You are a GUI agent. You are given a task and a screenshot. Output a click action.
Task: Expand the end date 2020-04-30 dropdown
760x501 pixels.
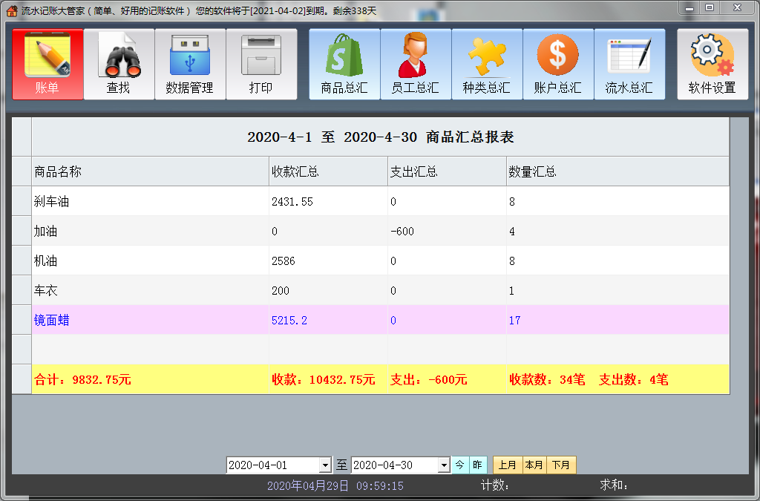point(444,465)
